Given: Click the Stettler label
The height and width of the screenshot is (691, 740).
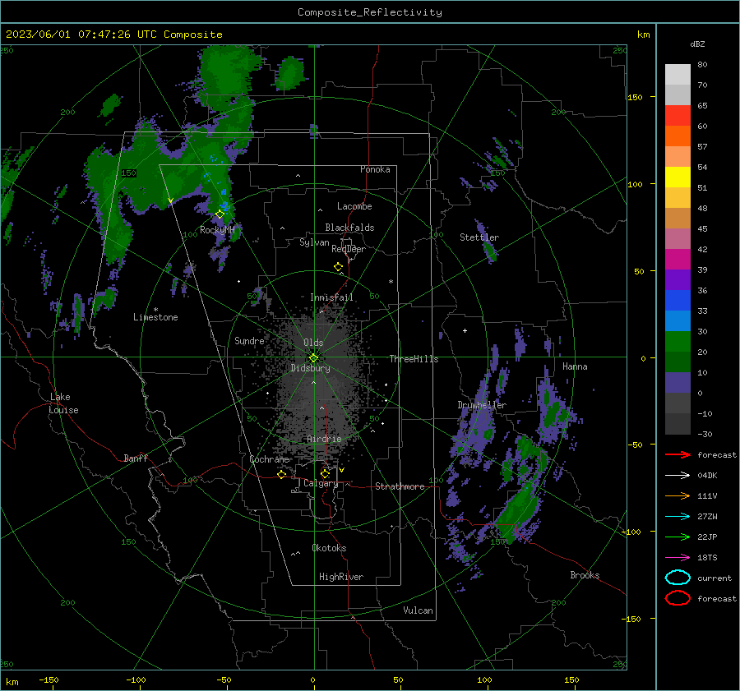Looking at the screenshot, I should click(479, 237).
